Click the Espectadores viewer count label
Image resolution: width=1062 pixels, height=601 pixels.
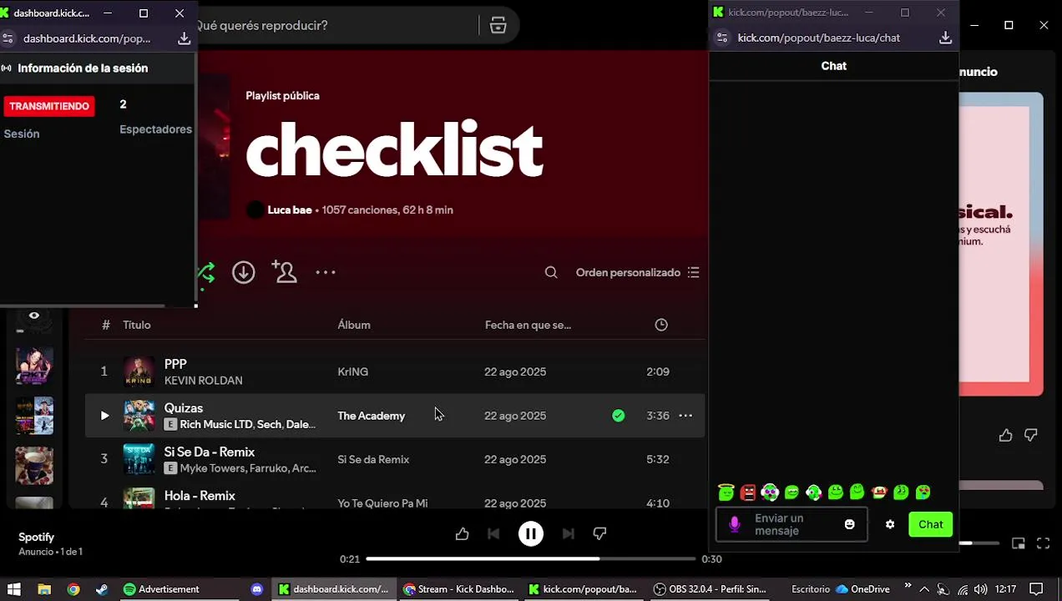pos(155,129)
